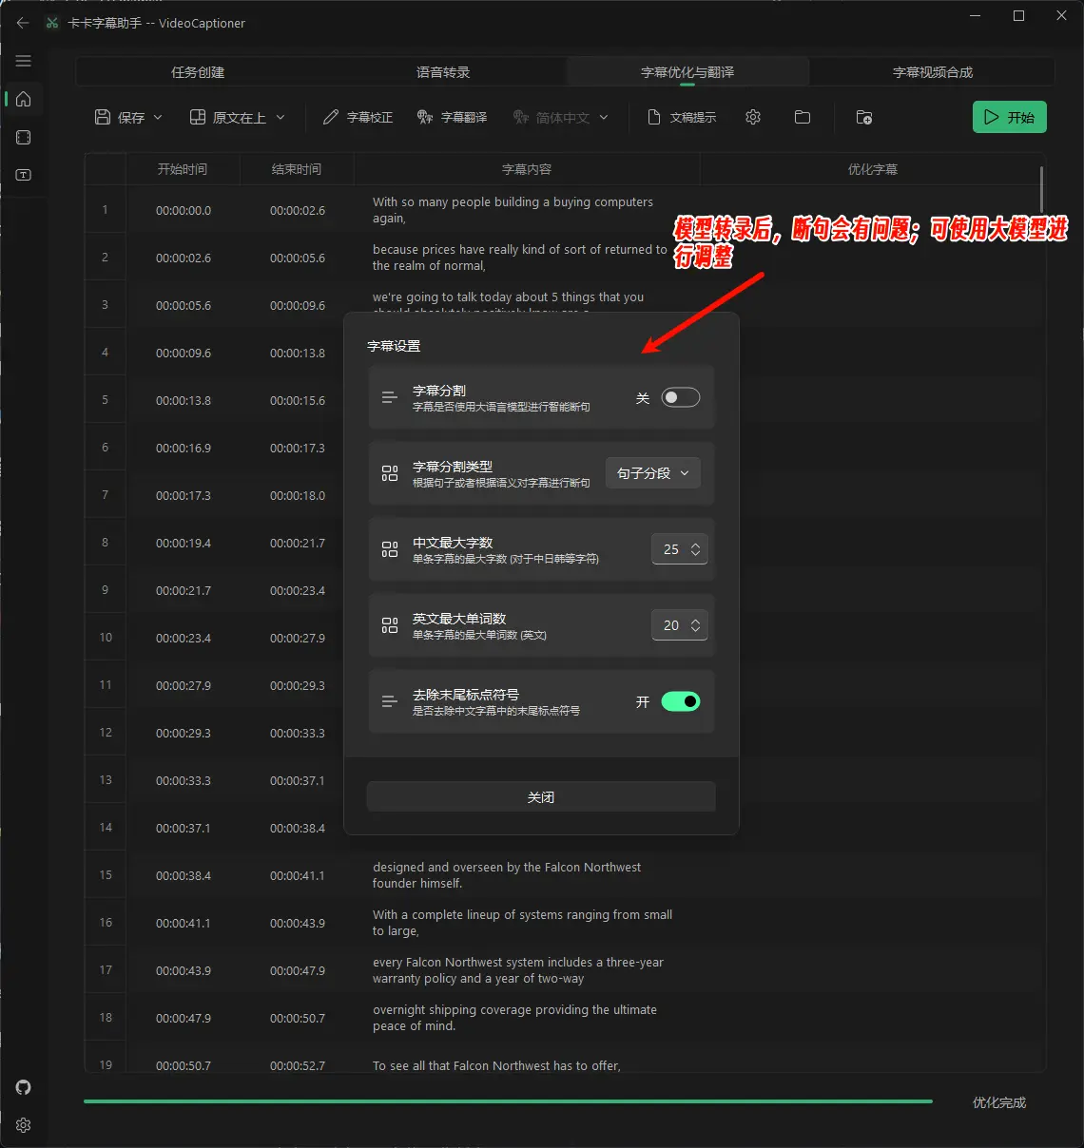Expand the 句子分段 dropdown
The image size is (1084, 1148).
[652, 473]
